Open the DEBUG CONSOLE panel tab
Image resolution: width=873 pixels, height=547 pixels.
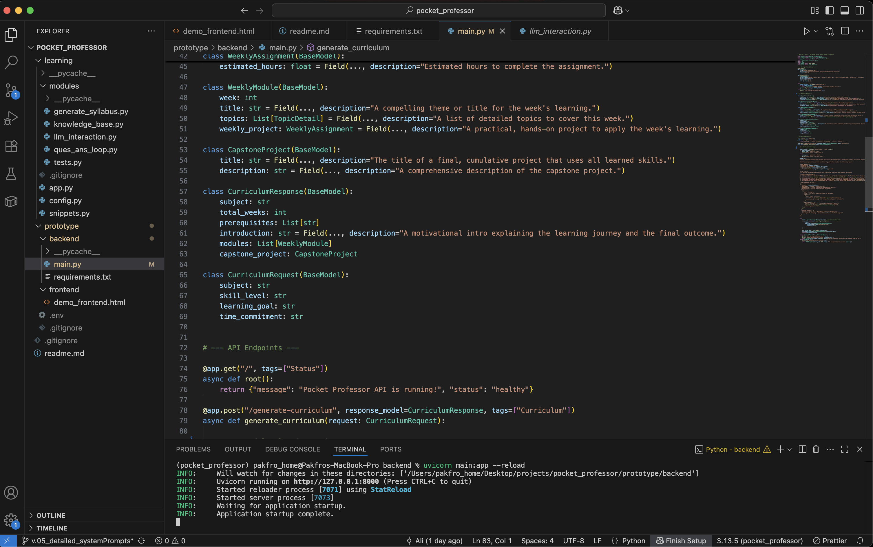tap(293, 449)
